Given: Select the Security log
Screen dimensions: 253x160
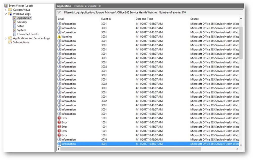Looking at the screenshot, I should (x=22, y=22).
